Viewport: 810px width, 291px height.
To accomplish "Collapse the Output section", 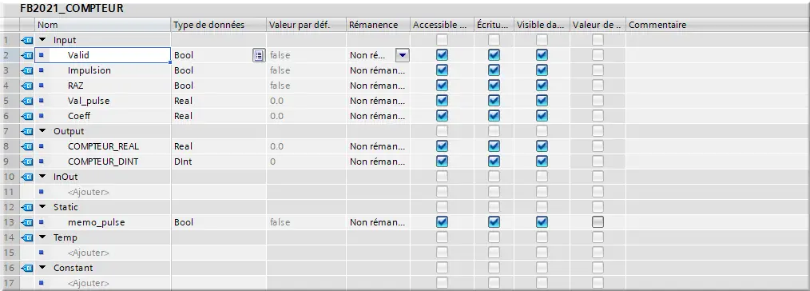I will pos(42,131).
